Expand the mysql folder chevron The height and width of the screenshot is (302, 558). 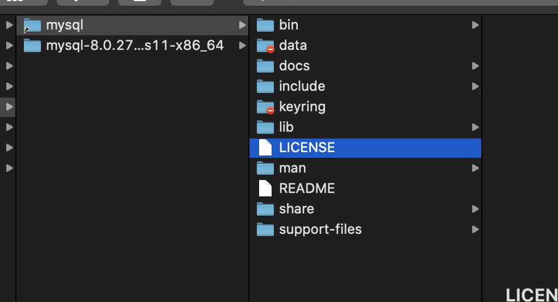point(243,25)
